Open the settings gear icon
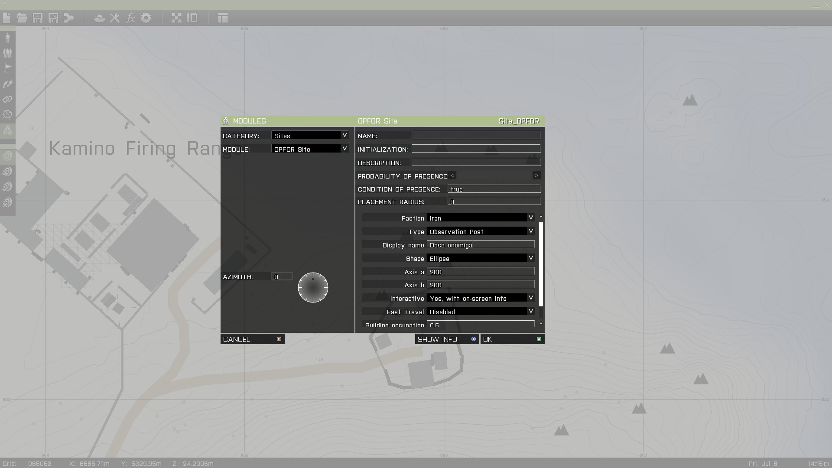832x468 pixels. [x=146, y=18]
